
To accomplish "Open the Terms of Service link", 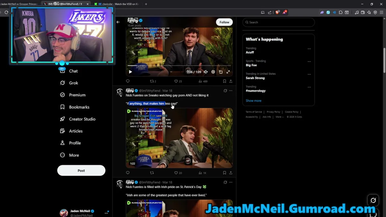I will [x=254, y=112].
